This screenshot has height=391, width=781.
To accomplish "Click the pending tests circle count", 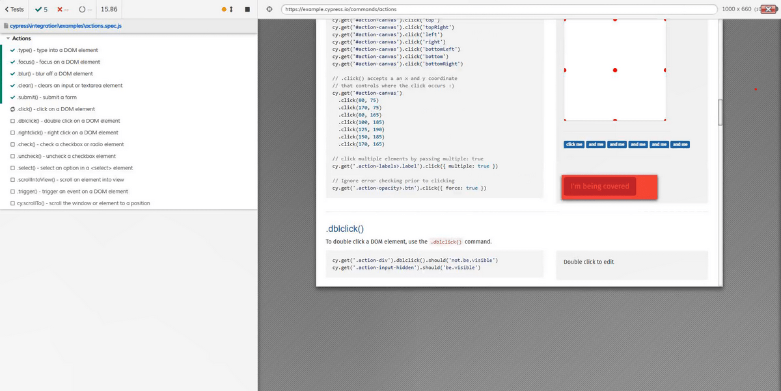I will pos(85,9).
